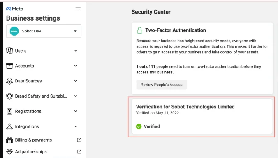
Task: Click the Sobot Dev avatar icon
Action: pyautogui.click(x=14, y=31)
